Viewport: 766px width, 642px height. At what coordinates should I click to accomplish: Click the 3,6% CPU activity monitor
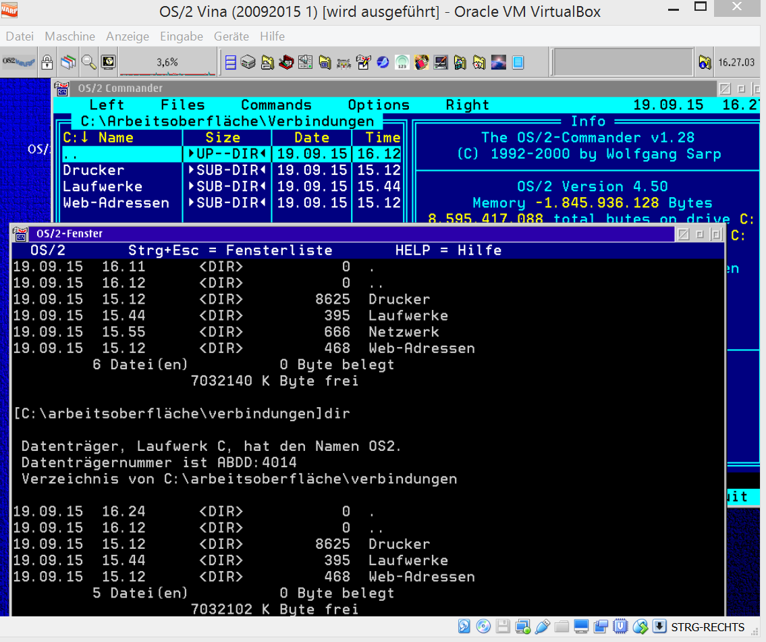[x=167, y=63]
